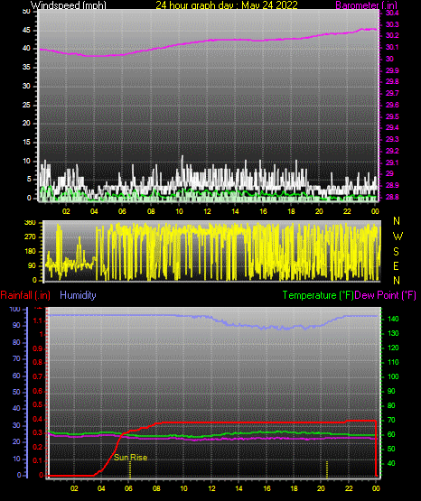The image size is (421, 501).
Task: Click the "Windspeed (mph)" axis title
Action: (68, 5)
